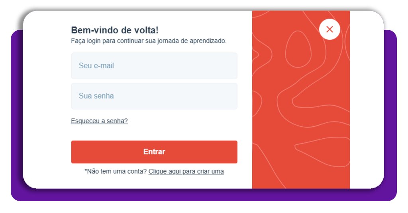Click the Sua senha placeholder text
408x213 pixels.
pos(96,96)
